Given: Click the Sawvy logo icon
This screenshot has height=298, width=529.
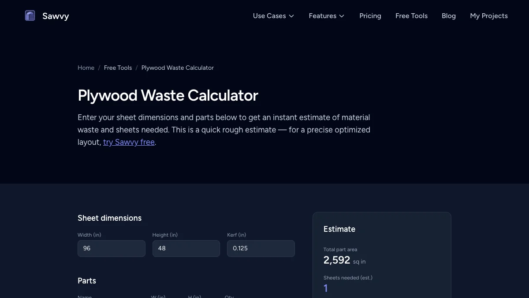Looking at the screenshot, I should (30, 16).
